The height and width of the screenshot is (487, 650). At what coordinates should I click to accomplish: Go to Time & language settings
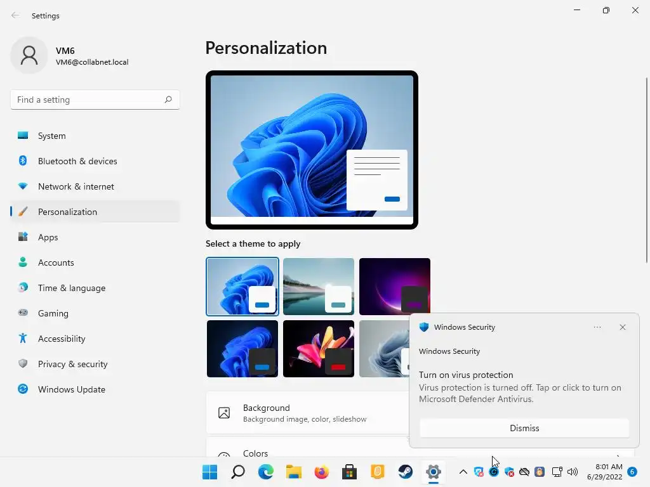(95, 288)
